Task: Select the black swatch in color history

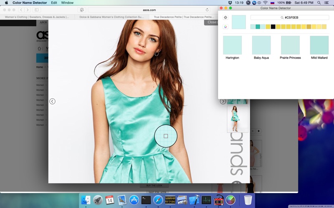Action: tap(273, 27)
